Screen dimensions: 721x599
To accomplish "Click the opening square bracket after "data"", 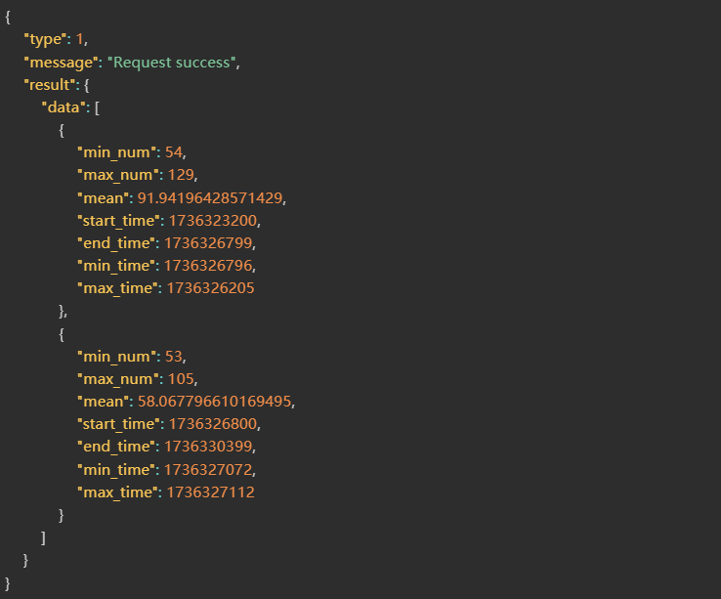I will [97, 107].
